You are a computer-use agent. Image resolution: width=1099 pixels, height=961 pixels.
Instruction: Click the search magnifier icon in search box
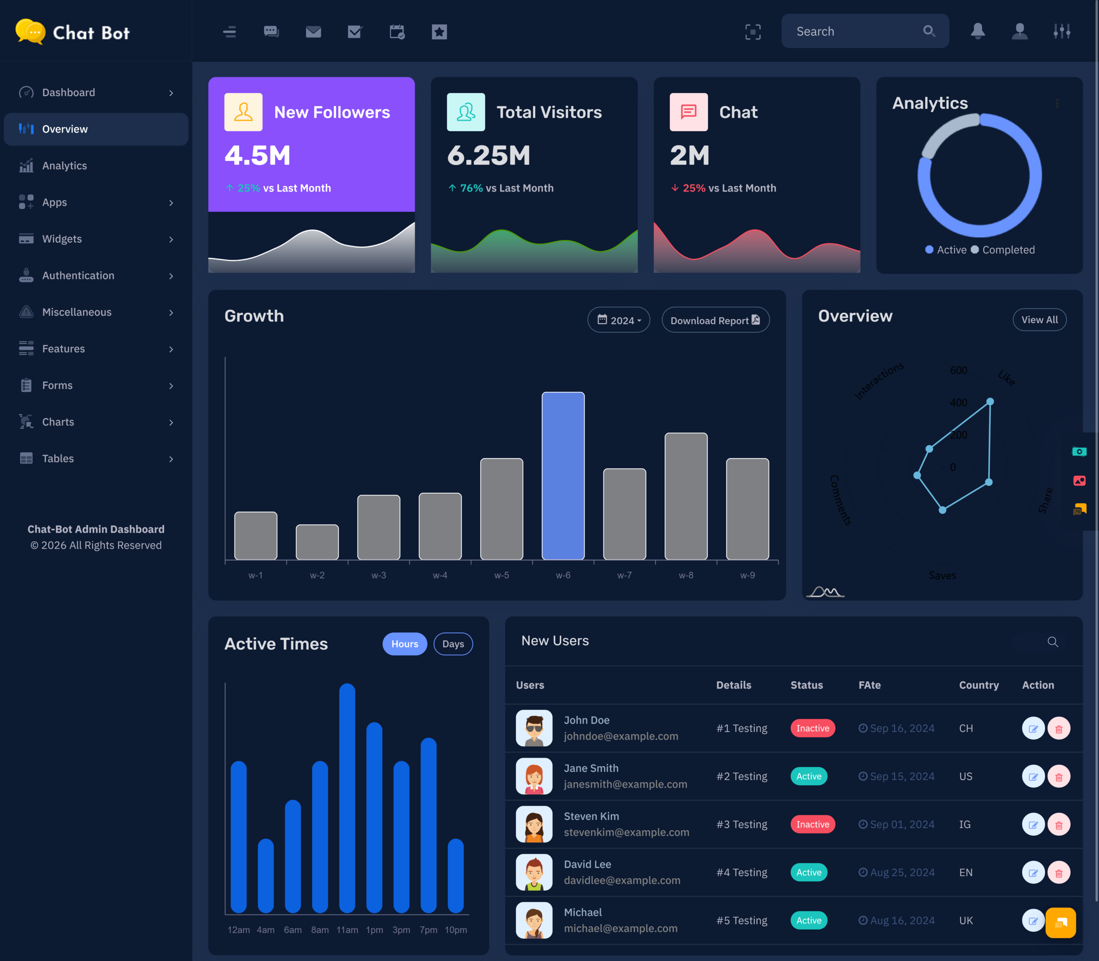929,31
